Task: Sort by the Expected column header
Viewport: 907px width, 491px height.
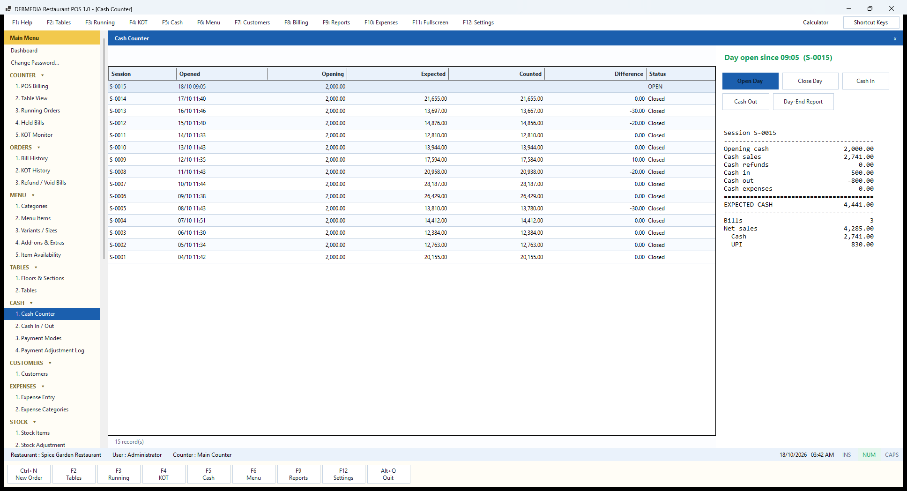Action: tap(398, 74)
